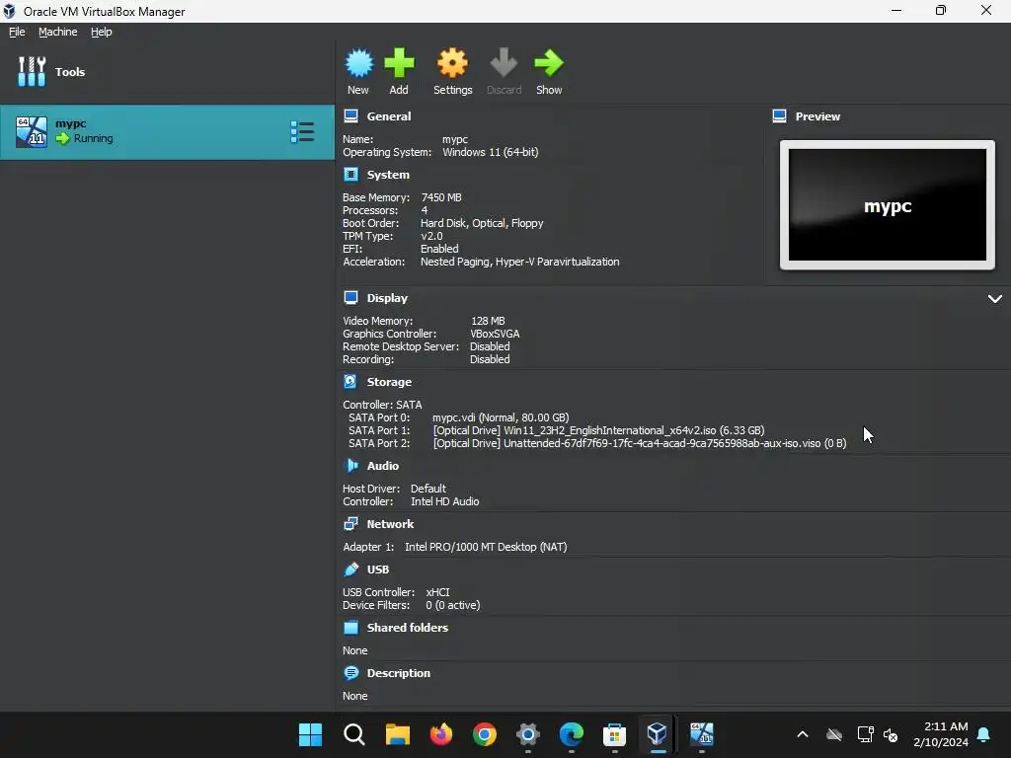Open the mypc machine list menu icon
1011x758 pixels.
coord(302,132)
